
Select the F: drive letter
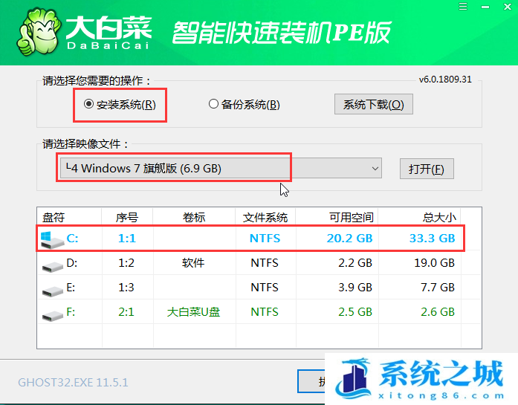coord(71,312)
